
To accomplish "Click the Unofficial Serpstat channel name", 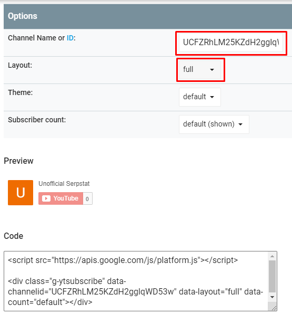I will (64, 184).
